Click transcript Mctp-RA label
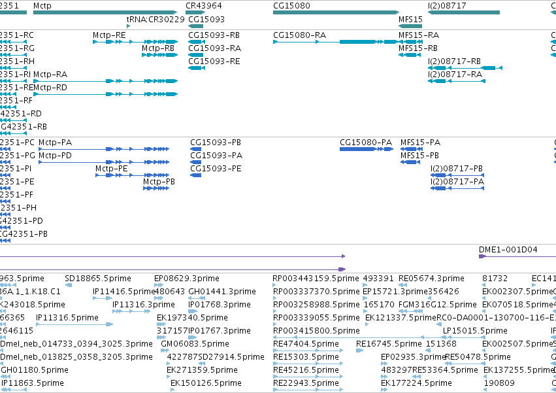Screen dimensions: 556x393 50,74
